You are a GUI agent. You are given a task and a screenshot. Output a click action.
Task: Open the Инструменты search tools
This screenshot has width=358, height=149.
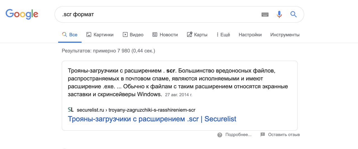point(285,35)
